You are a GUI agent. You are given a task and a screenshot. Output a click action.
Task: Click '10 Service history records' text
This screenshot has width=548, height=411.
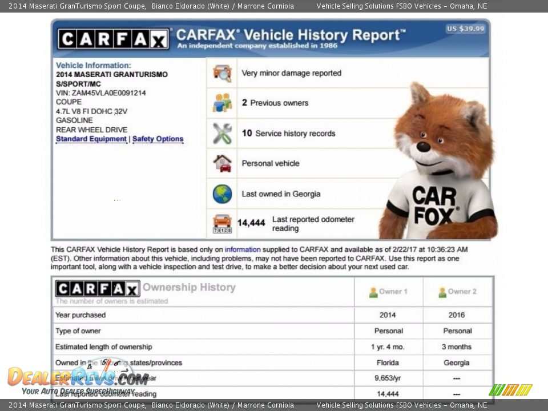tap(288, 133)
